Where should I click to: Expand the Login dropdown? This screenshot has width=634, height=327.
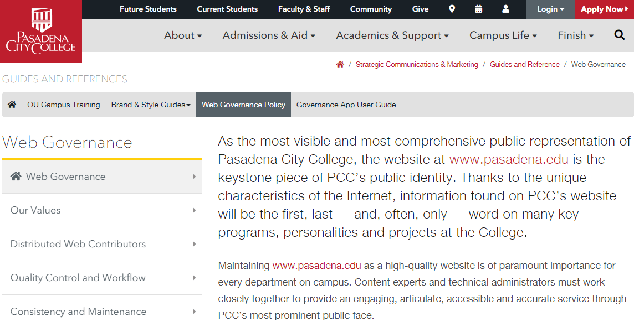(x=550, y=9)
